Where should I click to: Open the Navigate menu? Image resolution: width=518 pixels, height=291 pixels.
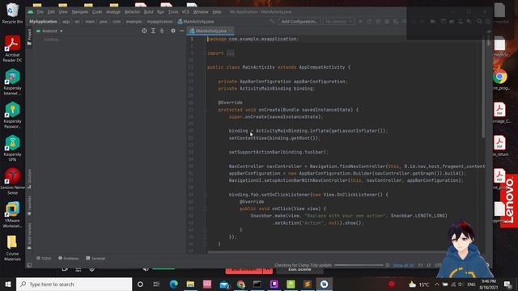point(80,12)
